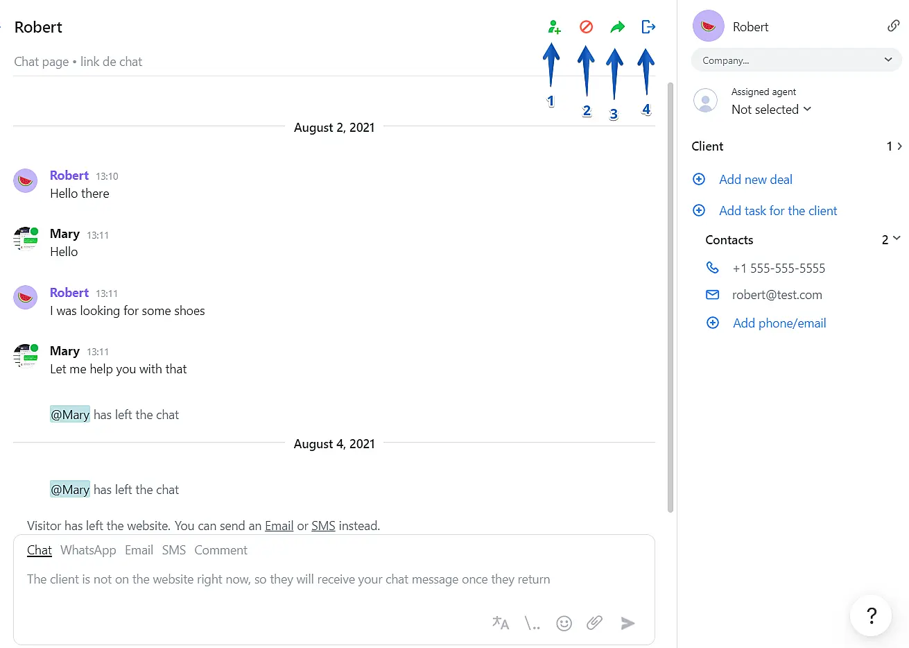Click the green forward chat arrow icon
Viewport: 909px width, 648px height.
click(617, 27)
